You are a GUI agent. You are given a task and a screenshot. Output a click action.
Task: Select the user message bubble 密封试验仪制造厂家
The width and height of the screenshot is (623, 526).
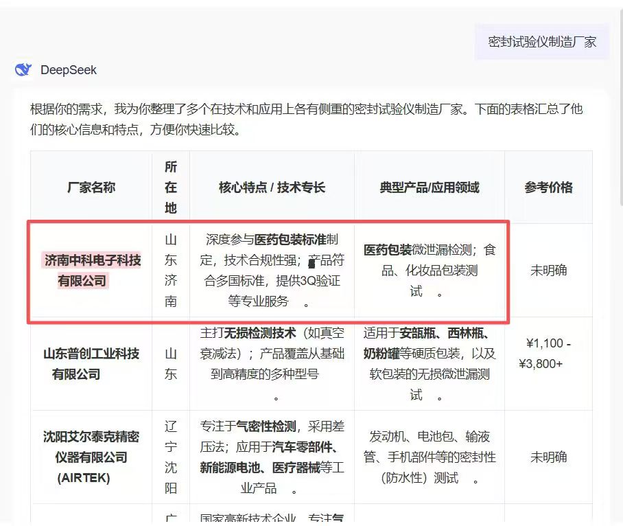541,42
